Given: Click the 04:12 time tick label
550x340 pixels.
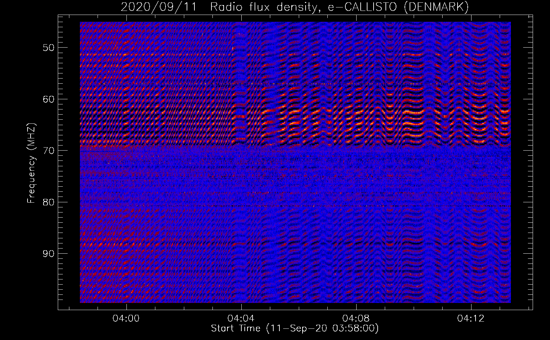Looking at the screenshot, I should click(471, 319).
